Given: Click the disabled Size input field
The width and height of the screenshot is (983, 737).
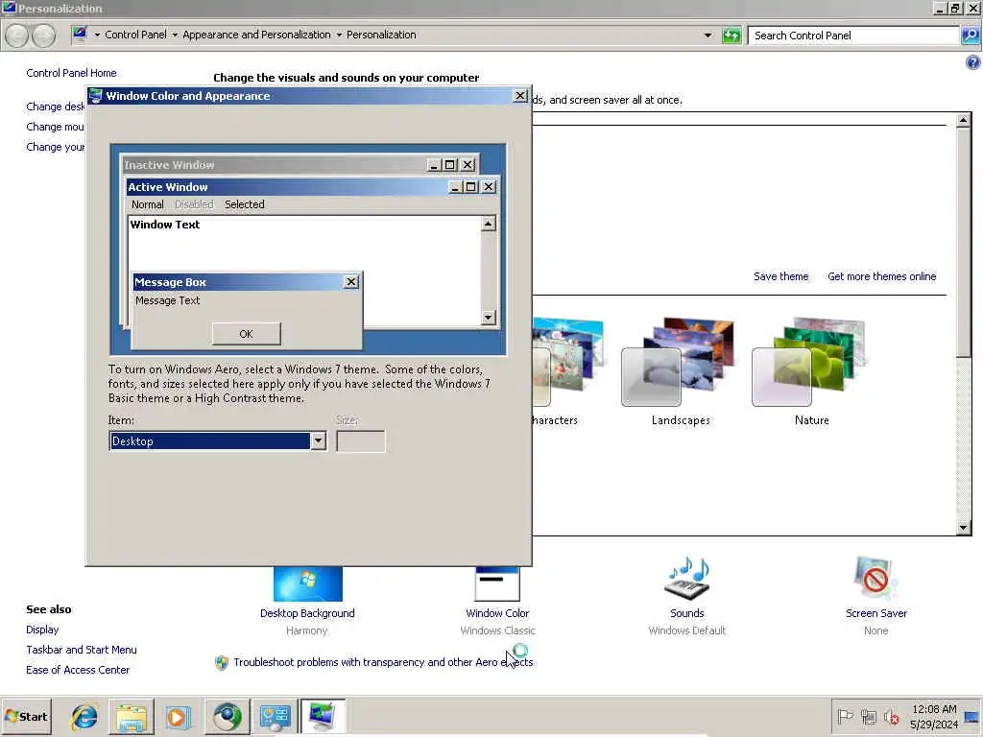Looking at the screenshot, I should (361, 441).
